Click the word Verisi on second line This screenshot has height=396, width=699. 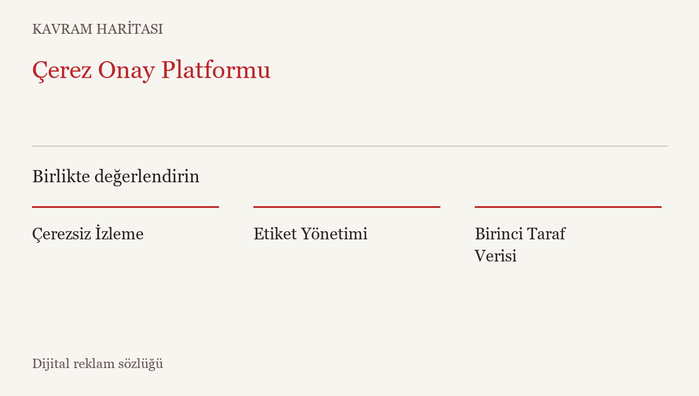pos(496,256)
